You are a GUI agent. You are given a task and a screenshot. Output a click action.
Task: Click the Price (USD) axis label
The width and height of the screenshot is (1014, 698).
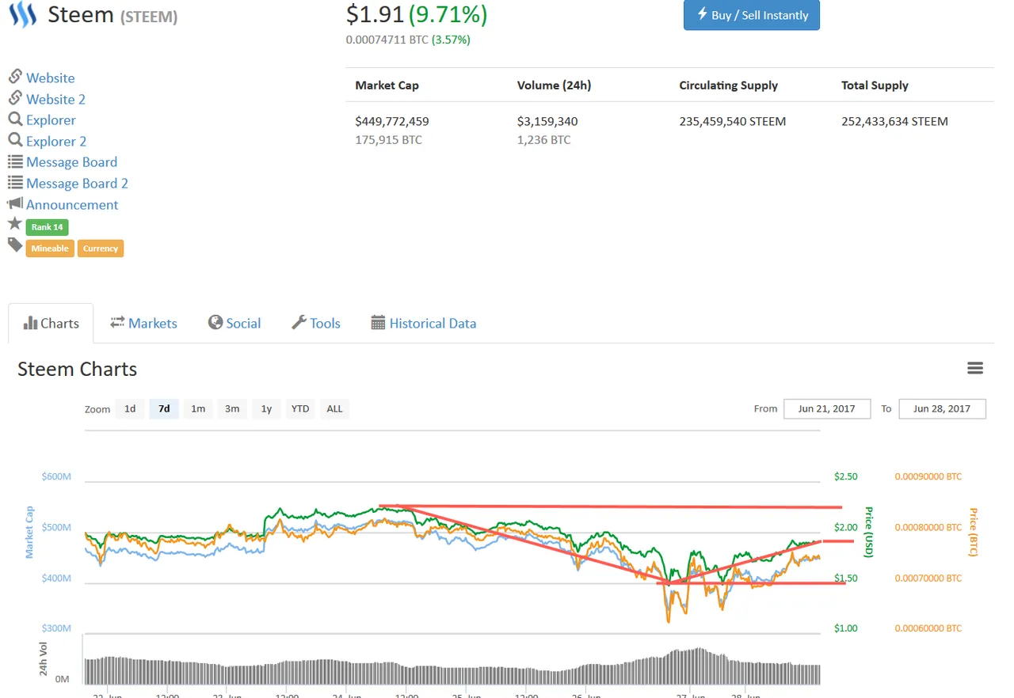(868, 532)
